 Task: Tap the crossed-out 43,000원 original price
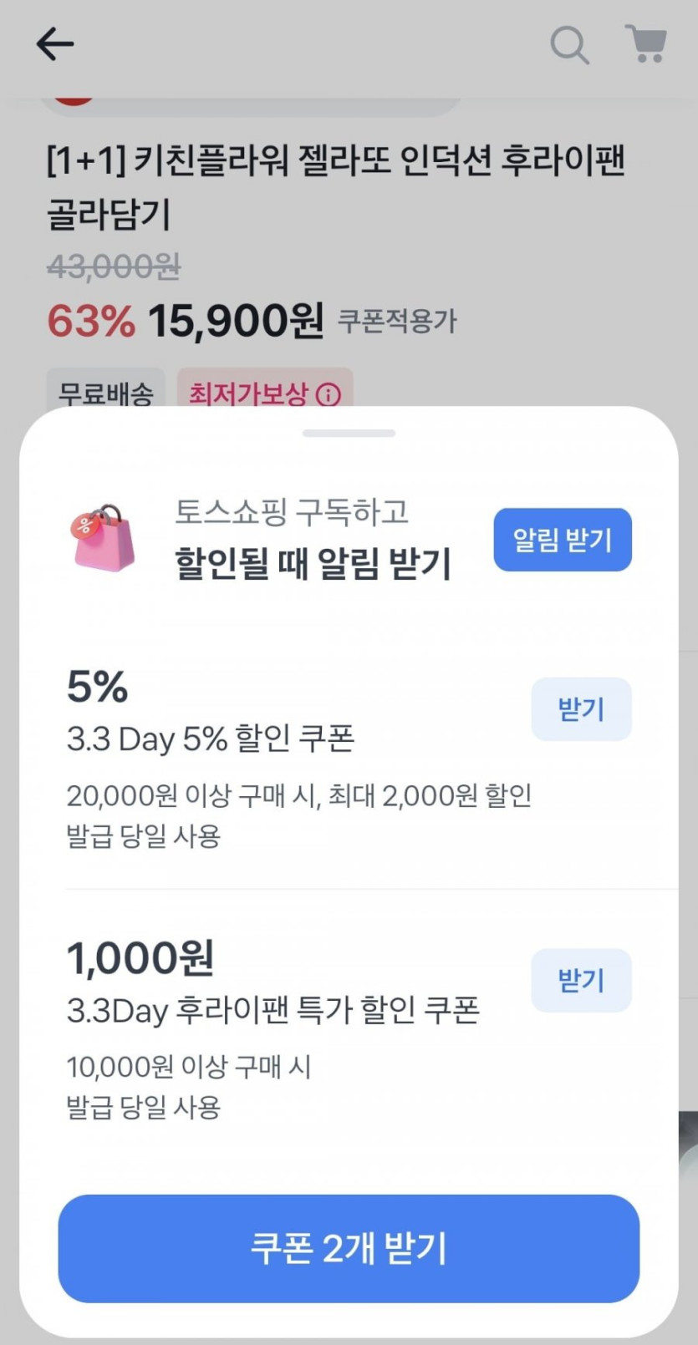[114, 267]
